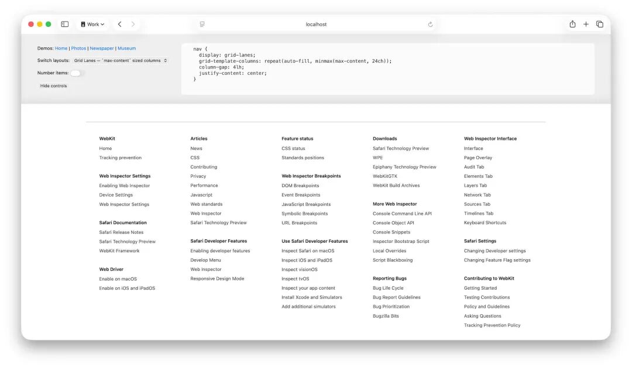
Task: Click Epiphany Technology Preview link
Action: click(x=405, y=167)
